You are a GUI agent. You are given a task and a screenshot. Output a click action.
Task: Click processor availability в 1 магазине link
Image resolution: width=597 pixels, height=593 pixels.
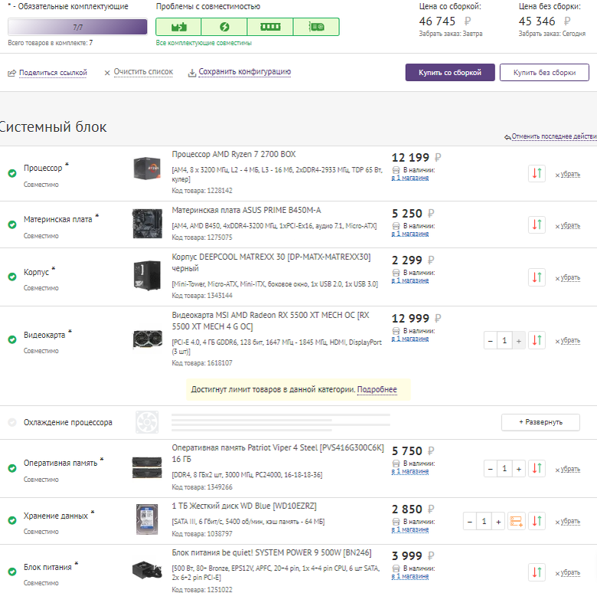[410, 178]
